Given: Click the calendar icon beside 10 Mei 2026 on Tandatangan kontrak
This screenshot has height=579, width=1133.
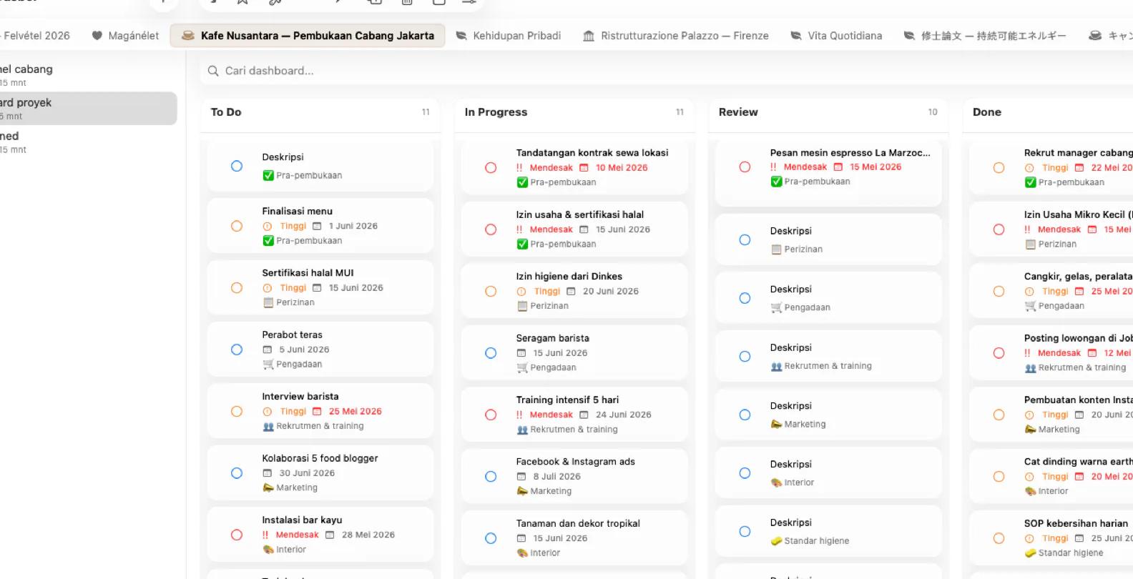Looking at the screenshot, I should coord(584,168).
